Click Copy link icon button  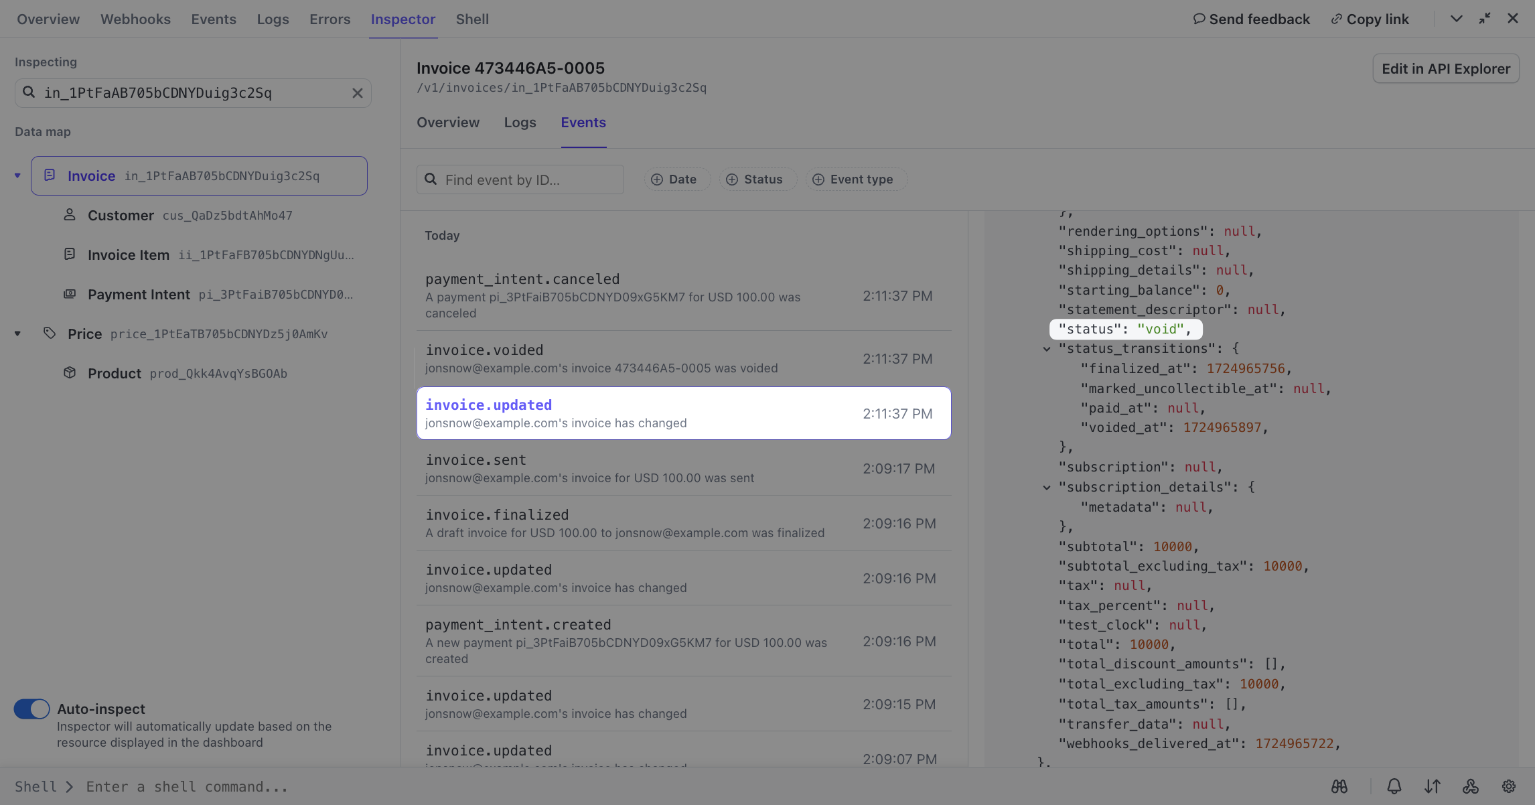coord(1370,19)
